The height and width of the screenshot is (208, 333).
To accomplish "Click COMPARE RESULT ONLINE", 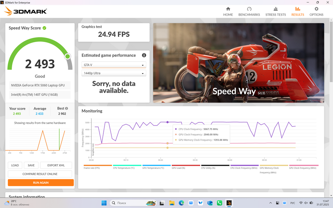I will coord(40,174).
